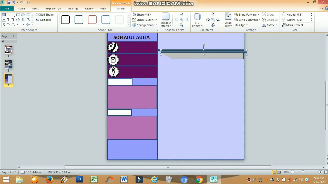The image size is (328, 184).
Task: Open the Change Shape dropdown
Action: pos(145,25)
